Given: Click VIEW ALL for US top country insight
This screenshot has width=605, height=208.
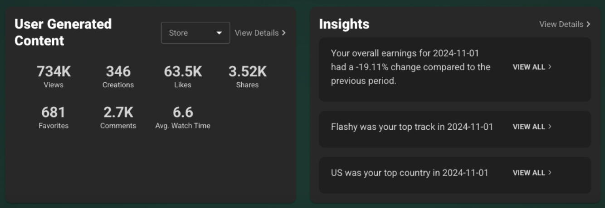Looking at the screenshot, I should click(529, 173).
